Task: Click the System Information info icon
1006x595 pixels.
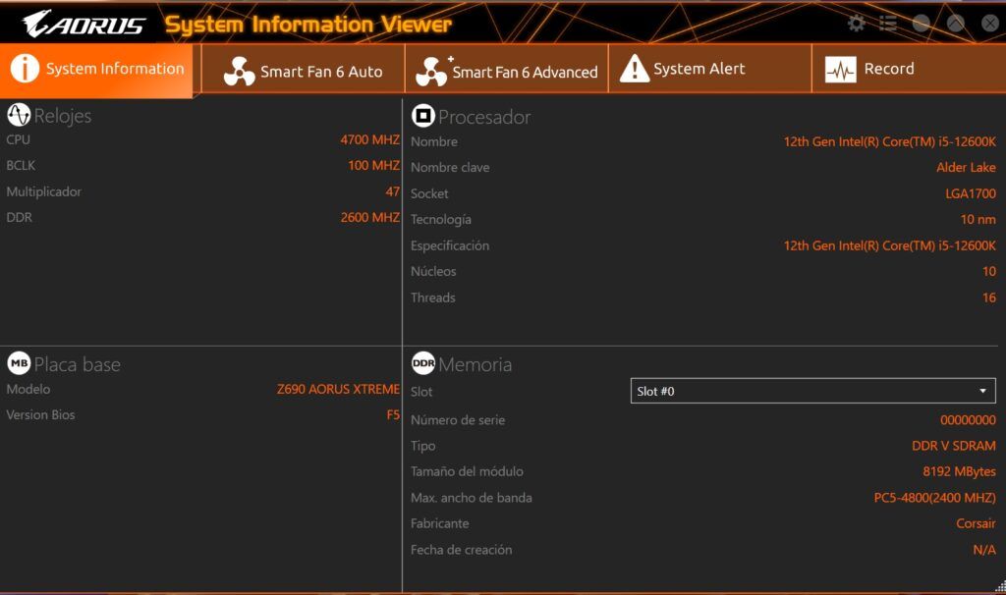Action: point(25,68)
